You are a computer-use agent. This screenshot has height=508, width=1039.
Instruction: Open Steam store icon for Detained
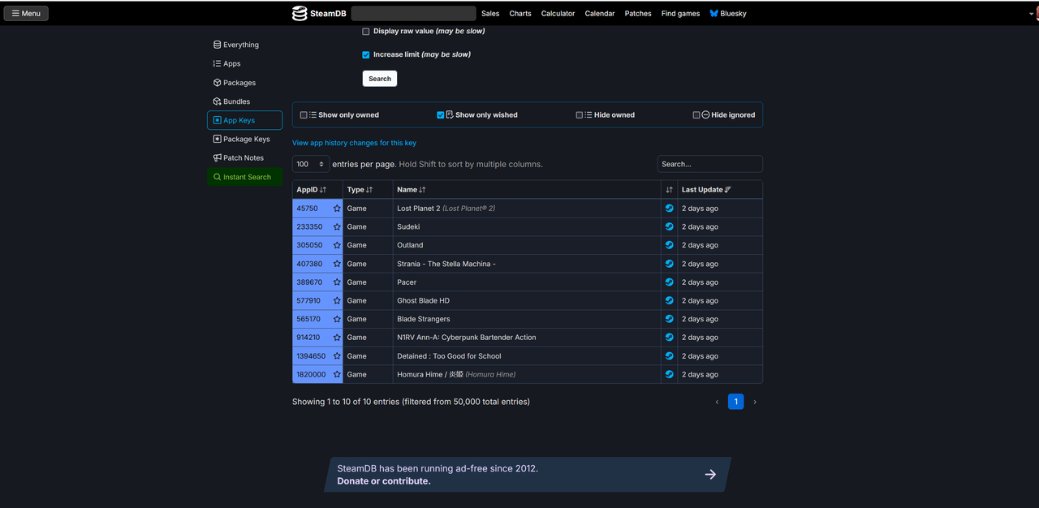[670, 356]
